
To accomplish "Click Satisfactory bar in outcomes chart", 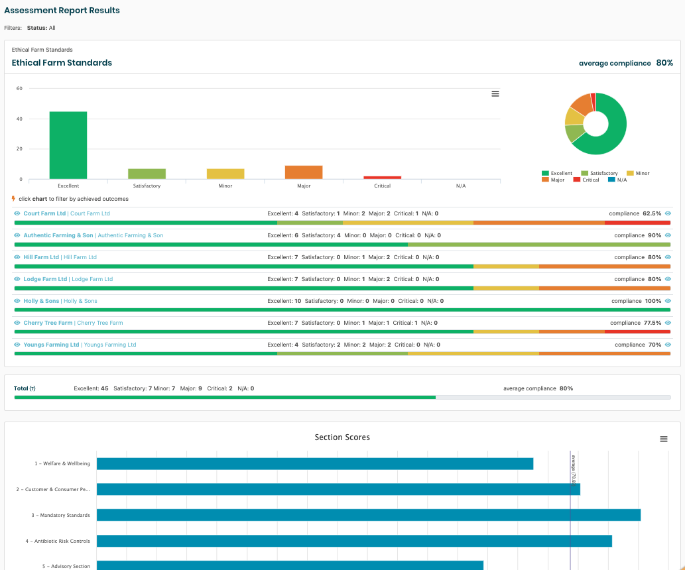I will (x=147, y=174).
